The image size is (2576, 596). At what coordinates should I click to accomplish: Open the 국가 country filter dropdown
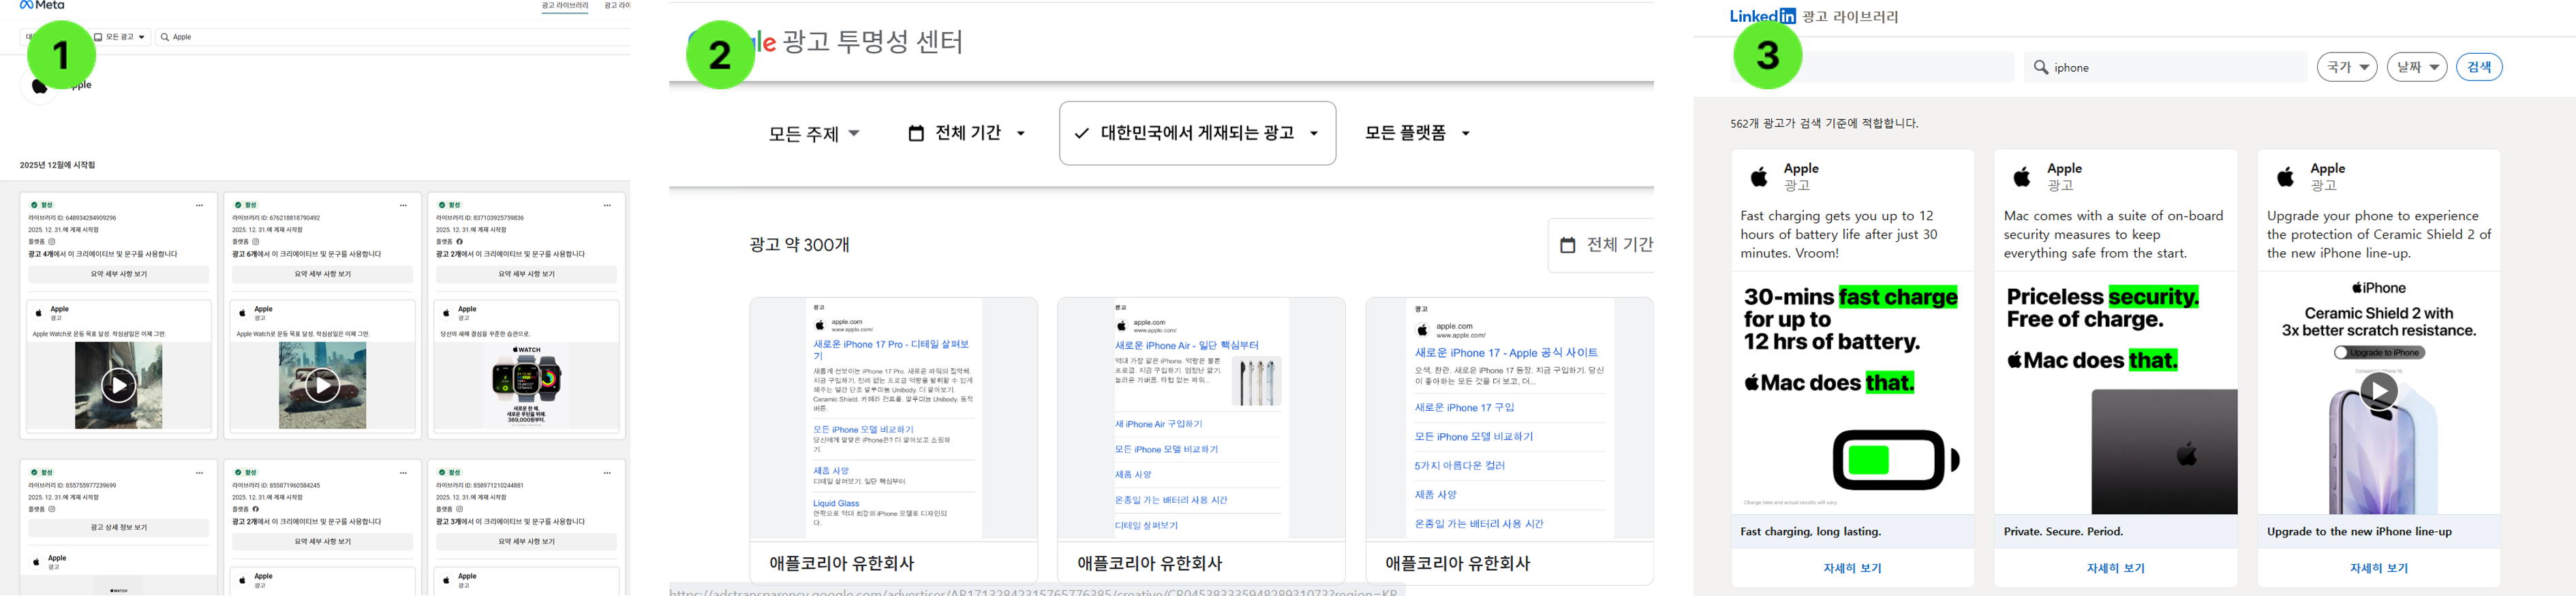click(2346, 67)
